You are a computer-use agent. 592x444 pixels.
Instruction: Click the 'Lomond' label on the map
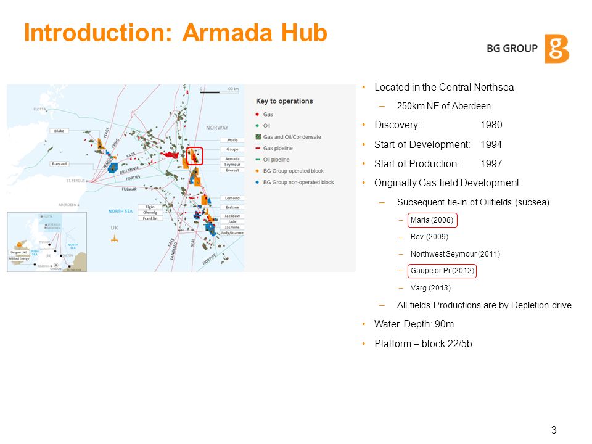click(232, 198)
